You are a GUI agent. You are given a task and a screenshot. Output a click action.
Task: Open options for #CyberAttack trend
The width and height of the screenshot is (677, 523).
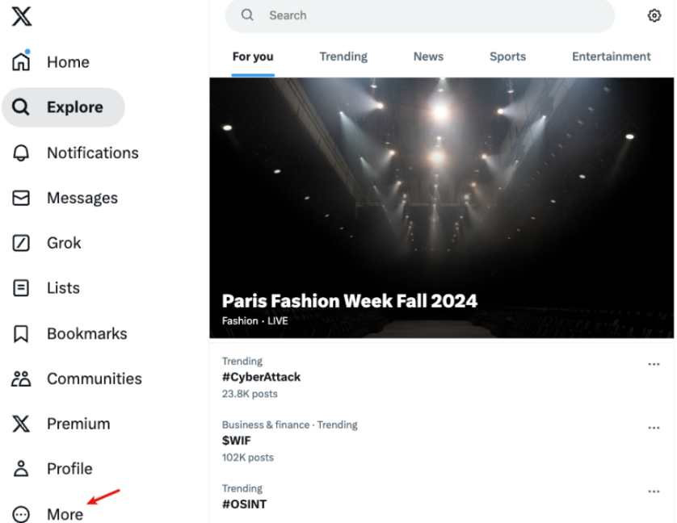(x=654, y=365)
